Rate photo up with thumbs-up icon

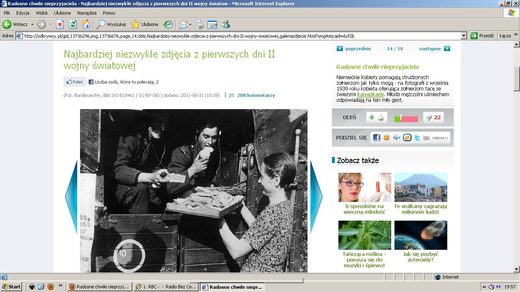(381, 118)
